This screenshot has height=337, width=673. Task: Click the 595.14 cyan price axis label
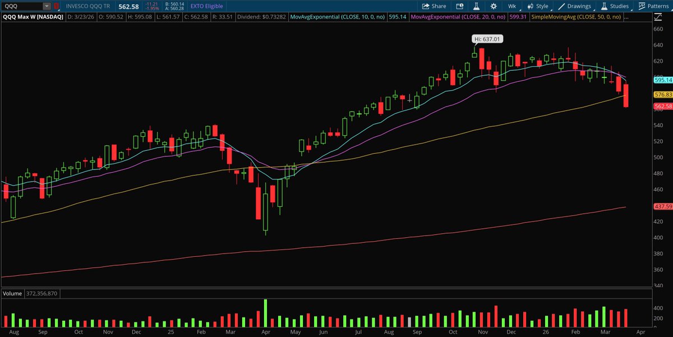click(663, 80)
